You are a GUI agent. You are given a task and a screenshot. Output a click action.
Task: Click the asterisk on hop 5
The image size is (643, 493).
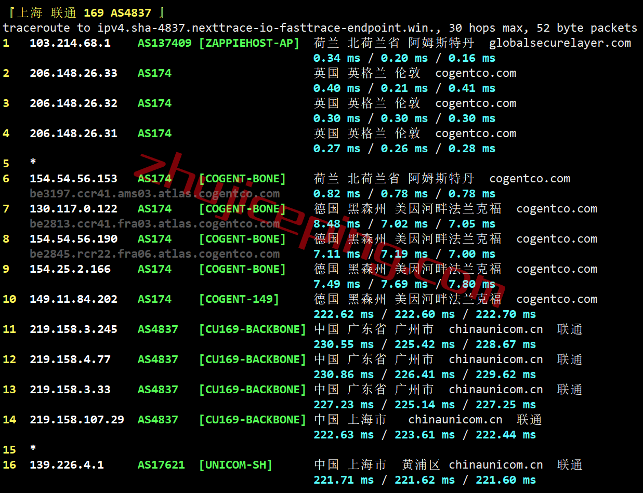(33, 163)
